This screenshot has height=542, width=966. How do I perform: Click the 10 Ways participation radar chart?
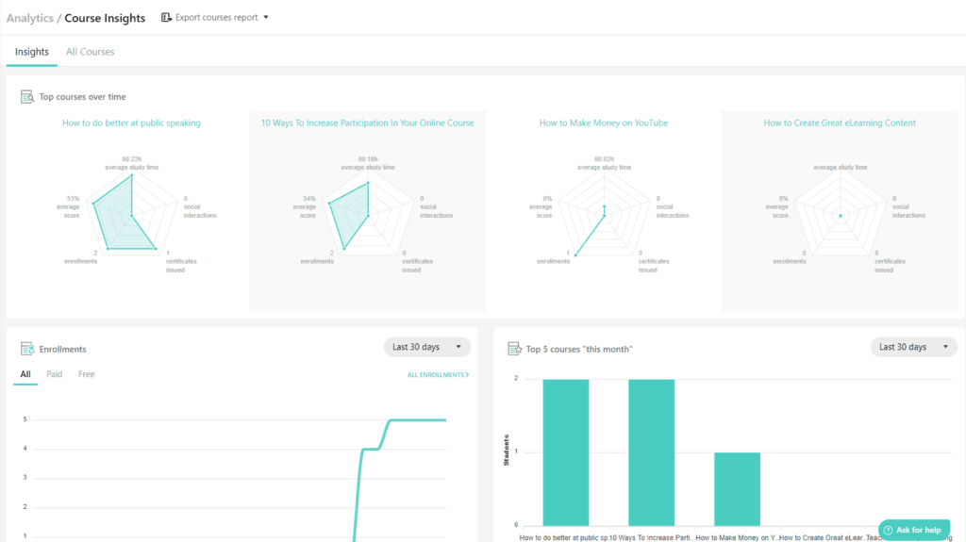coord(368,216)
